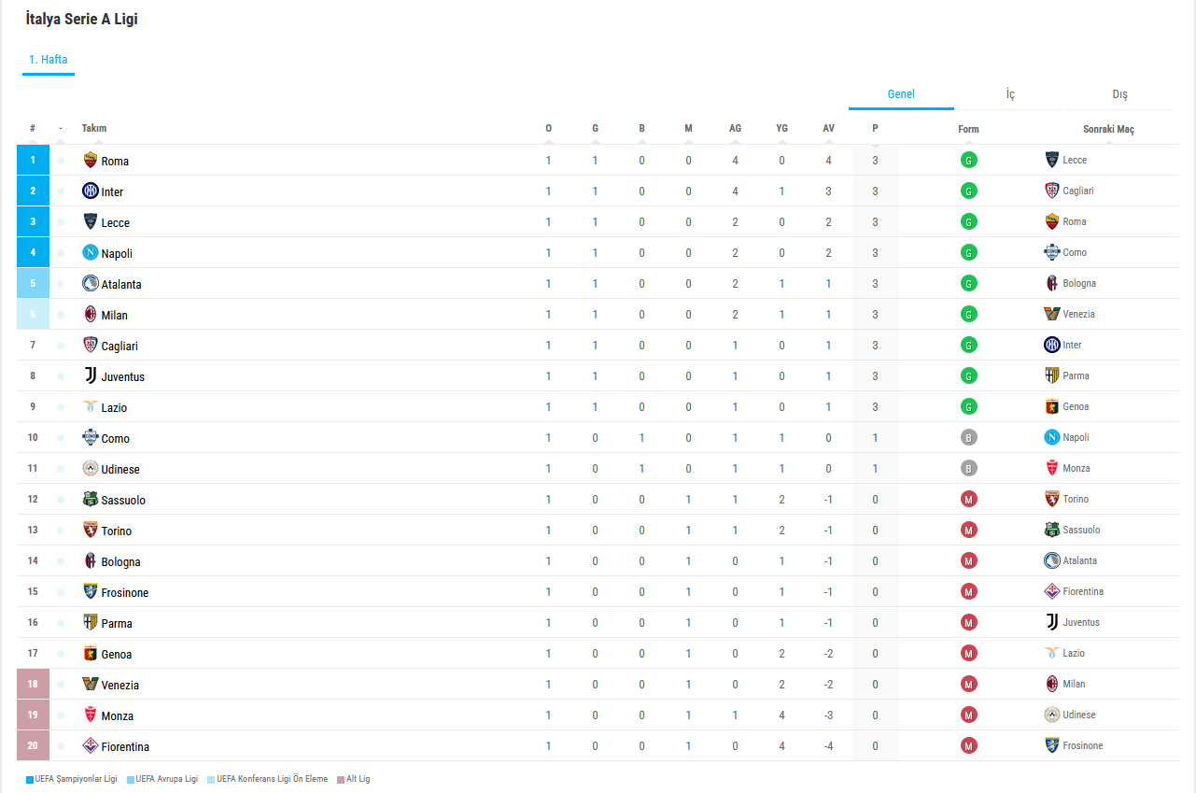Viewport: 1196px width, 793px height.
Task: Click the UEFA Şampiyonlar Ligi legend swatch
Action: pyautogui.click(x=30, y=779)
